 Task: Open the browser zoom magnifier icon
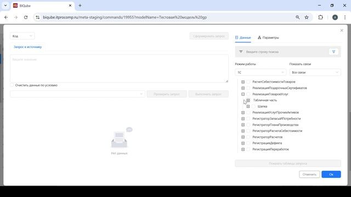click(297, 17)
